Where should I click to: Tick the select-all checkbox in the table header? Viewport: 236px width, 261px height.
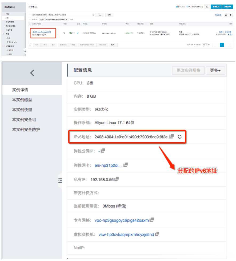pyautogui.click(x=30, y=24)
